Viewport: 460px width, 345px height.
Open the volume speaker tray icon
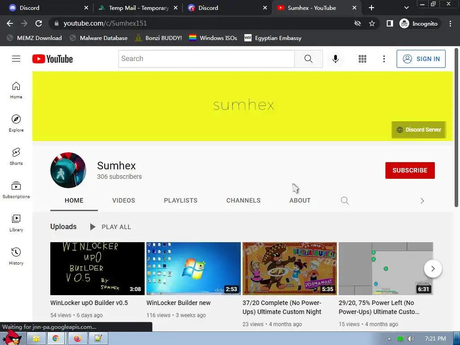point(411,339)
